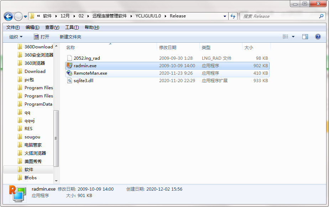This screenshot has width=329, height=207.
Task: Open the 文件(F) menu
Action: pos(13,27)
